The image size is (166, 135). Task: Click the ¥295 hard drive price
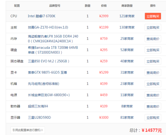pyautogui.click(x=104, y=50)
